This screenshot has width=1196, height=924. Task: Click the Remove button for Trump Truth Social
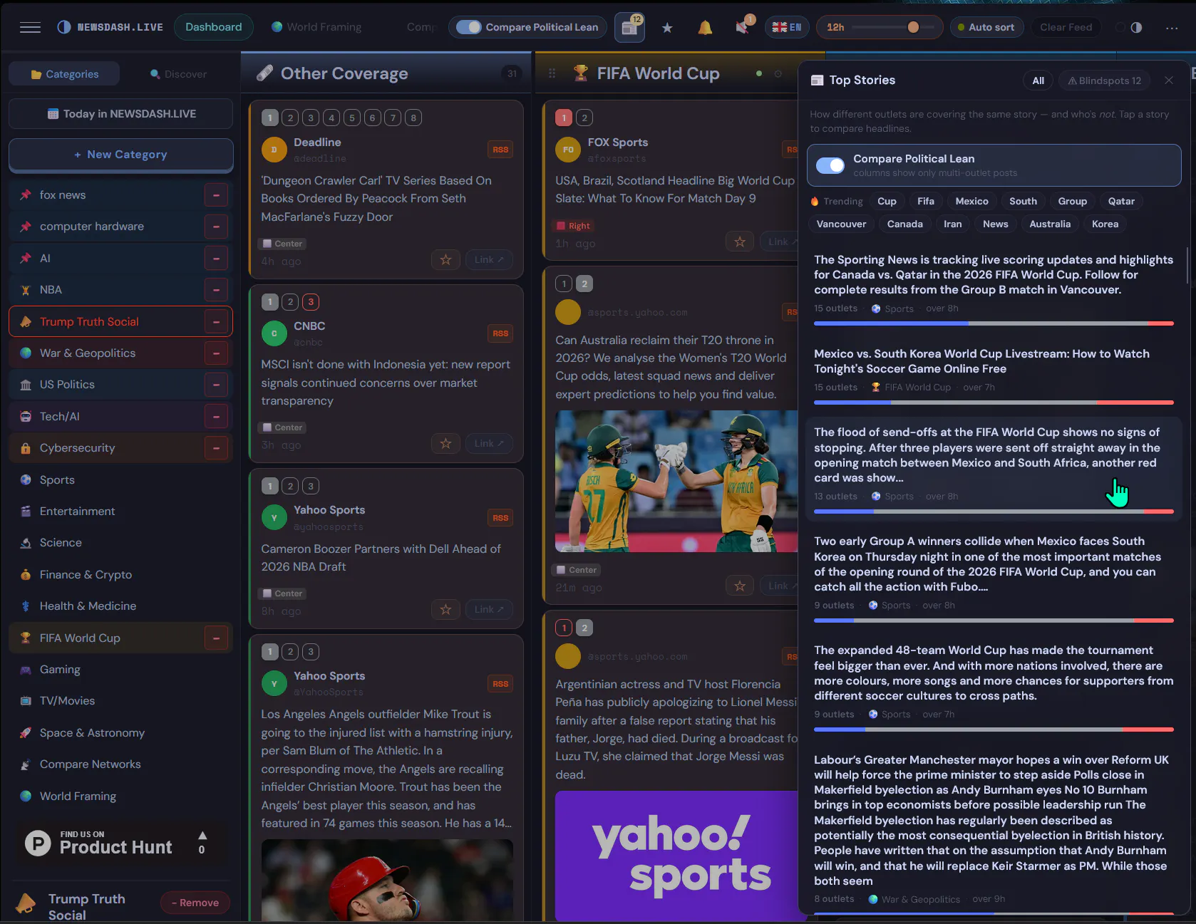pyautogui.click(x=195, y=903)
